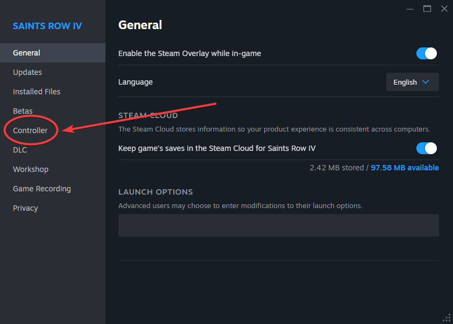453x324 pixels.
Task: Click the Language dropdown chevron arrow
Action: [426, 82]
